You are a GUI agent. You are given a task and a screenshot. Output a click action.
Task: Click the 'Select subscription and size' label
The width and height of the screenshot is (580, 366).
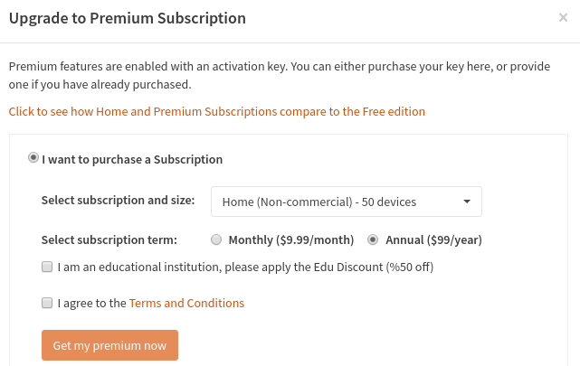pyautogui.click(x=118, y=200)
